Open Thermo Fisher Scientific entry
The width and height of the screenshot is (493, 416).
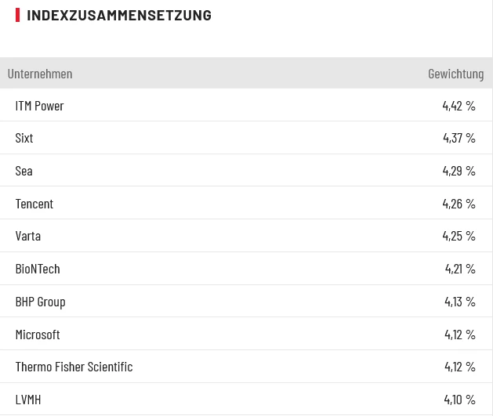(74, 367)
